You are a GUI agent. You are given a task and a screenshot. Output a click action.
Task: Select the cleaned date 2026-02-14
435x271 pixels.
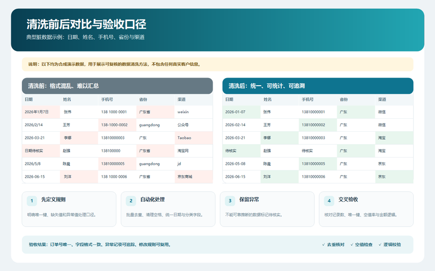pos(241,125)
